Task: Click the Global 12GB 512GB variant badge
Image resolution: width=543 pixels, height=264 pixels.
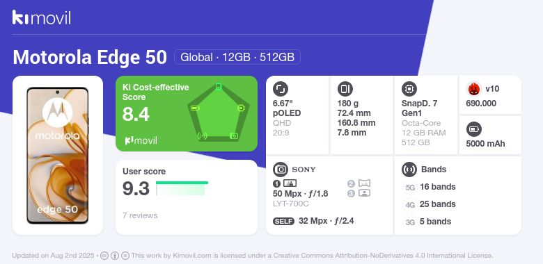Action: 237,57
